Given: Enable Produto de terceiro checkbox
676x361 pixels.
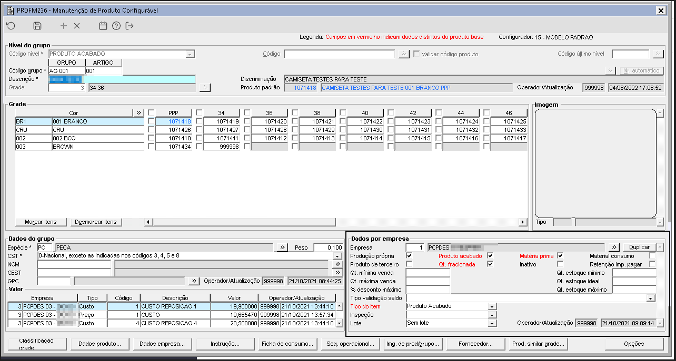Looking at the screenshot, I should [409, 264].
